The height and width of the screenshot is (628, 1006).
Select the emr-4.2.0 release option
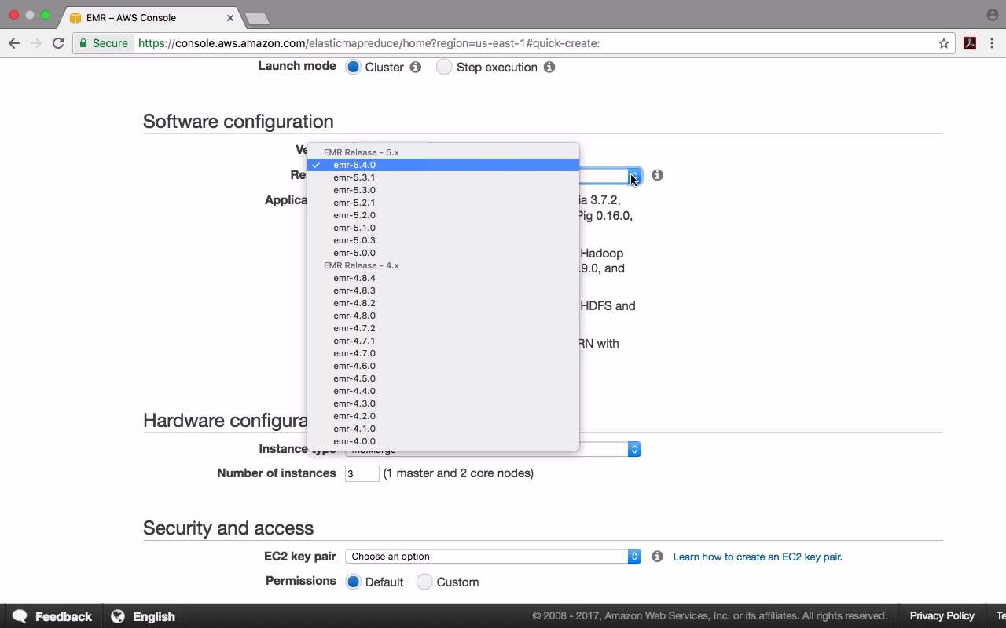443,416
